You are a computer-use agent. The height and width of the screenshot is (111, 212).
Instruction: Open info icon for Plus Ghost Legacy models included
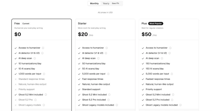pyautogui.click(x=181, y=105)
